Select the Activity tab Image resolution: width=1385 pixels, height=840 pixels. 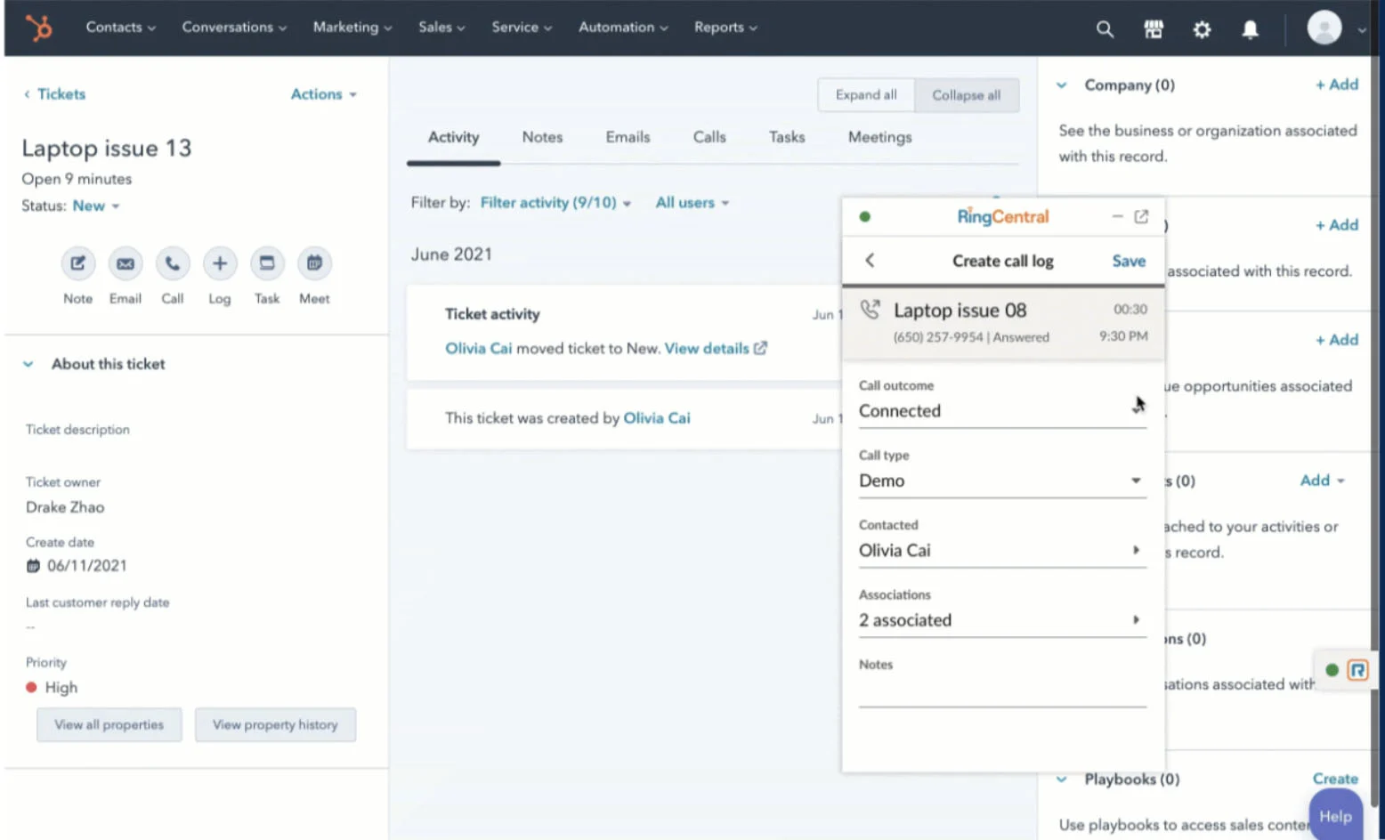[x=453, y=137]
